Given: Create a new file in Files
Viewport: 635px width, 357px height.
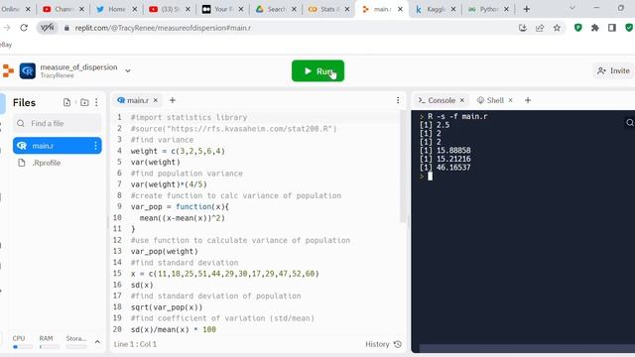Looking at the screenshot, I should (x=66, y=102).
